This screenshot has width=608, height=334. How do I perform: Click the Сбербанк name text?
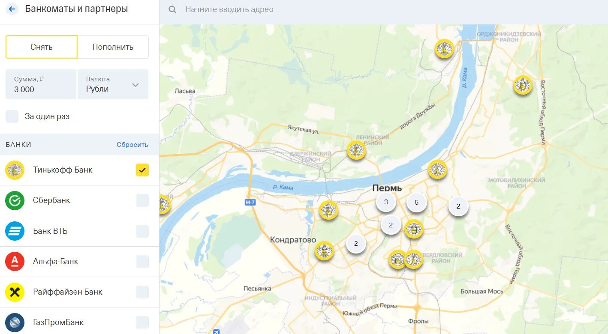coord(51,200)
